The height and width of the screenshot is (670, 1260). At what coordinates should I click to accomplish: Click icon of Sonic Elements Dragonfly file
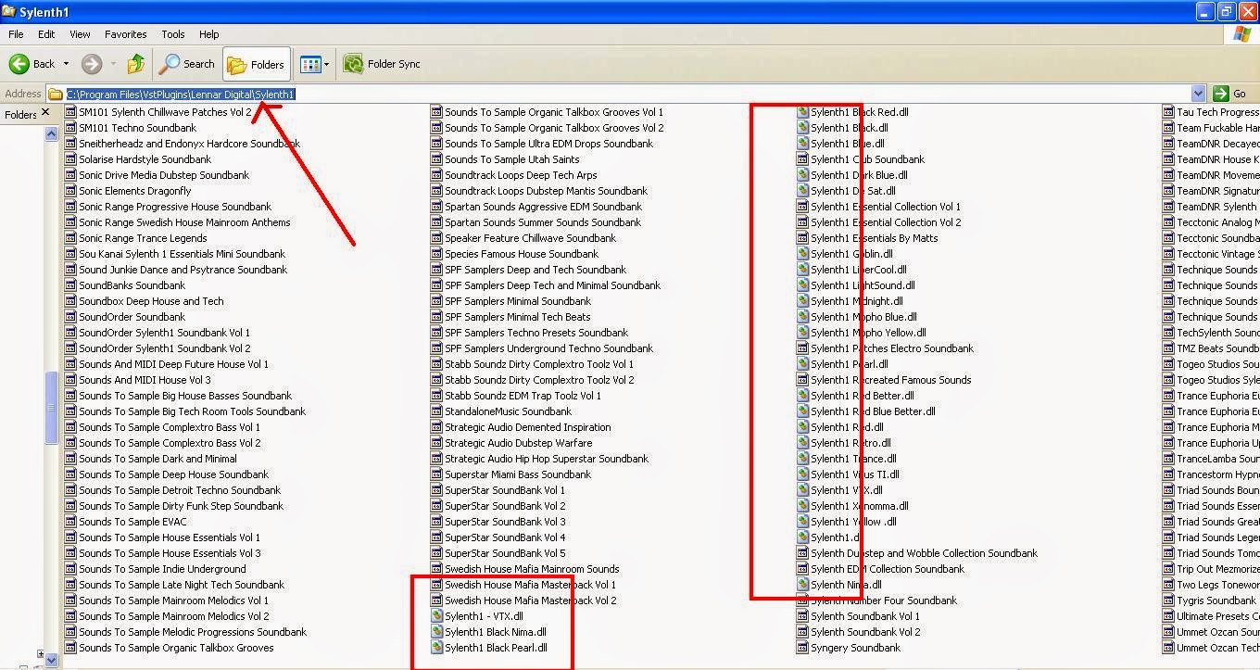[70, 191]
